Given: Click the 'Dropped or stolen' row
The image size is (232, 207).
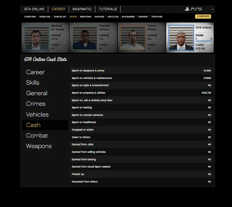Looking at the screenshot, I should tap(141, 130).
